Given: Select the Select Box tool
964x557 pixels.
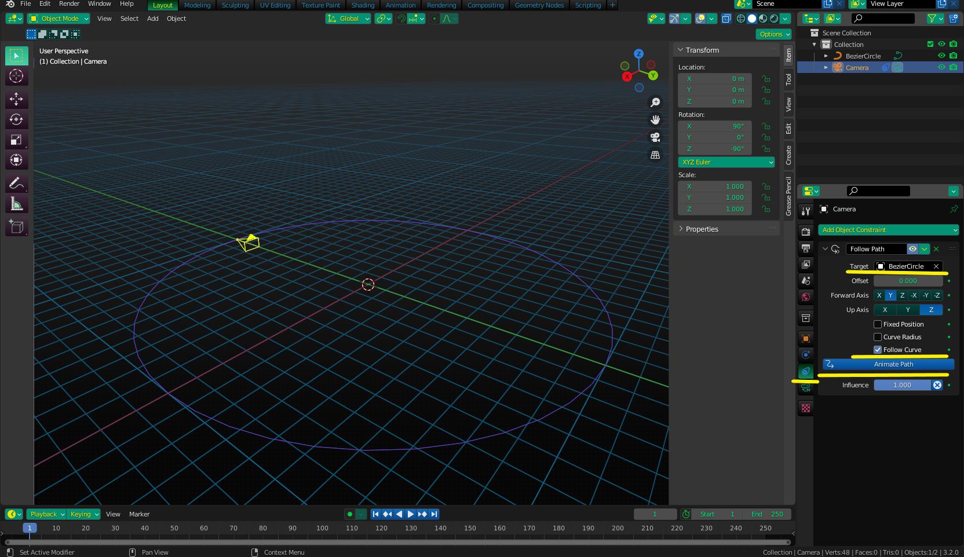Looking at the screenshot, I should point(16,56).
